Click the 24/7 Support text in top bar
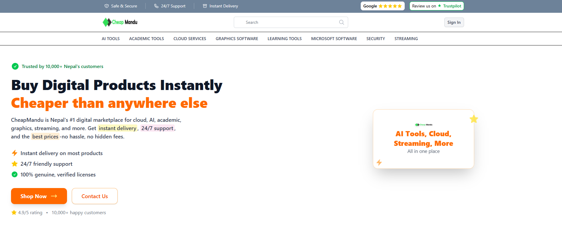 tap(173, 6)
